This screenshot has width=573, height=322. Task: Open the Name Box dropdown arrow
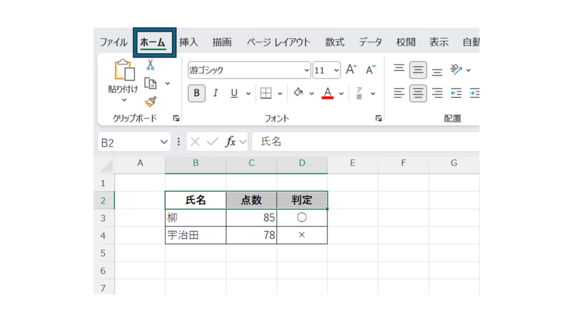pyautogui.click(x=164, y=142)
